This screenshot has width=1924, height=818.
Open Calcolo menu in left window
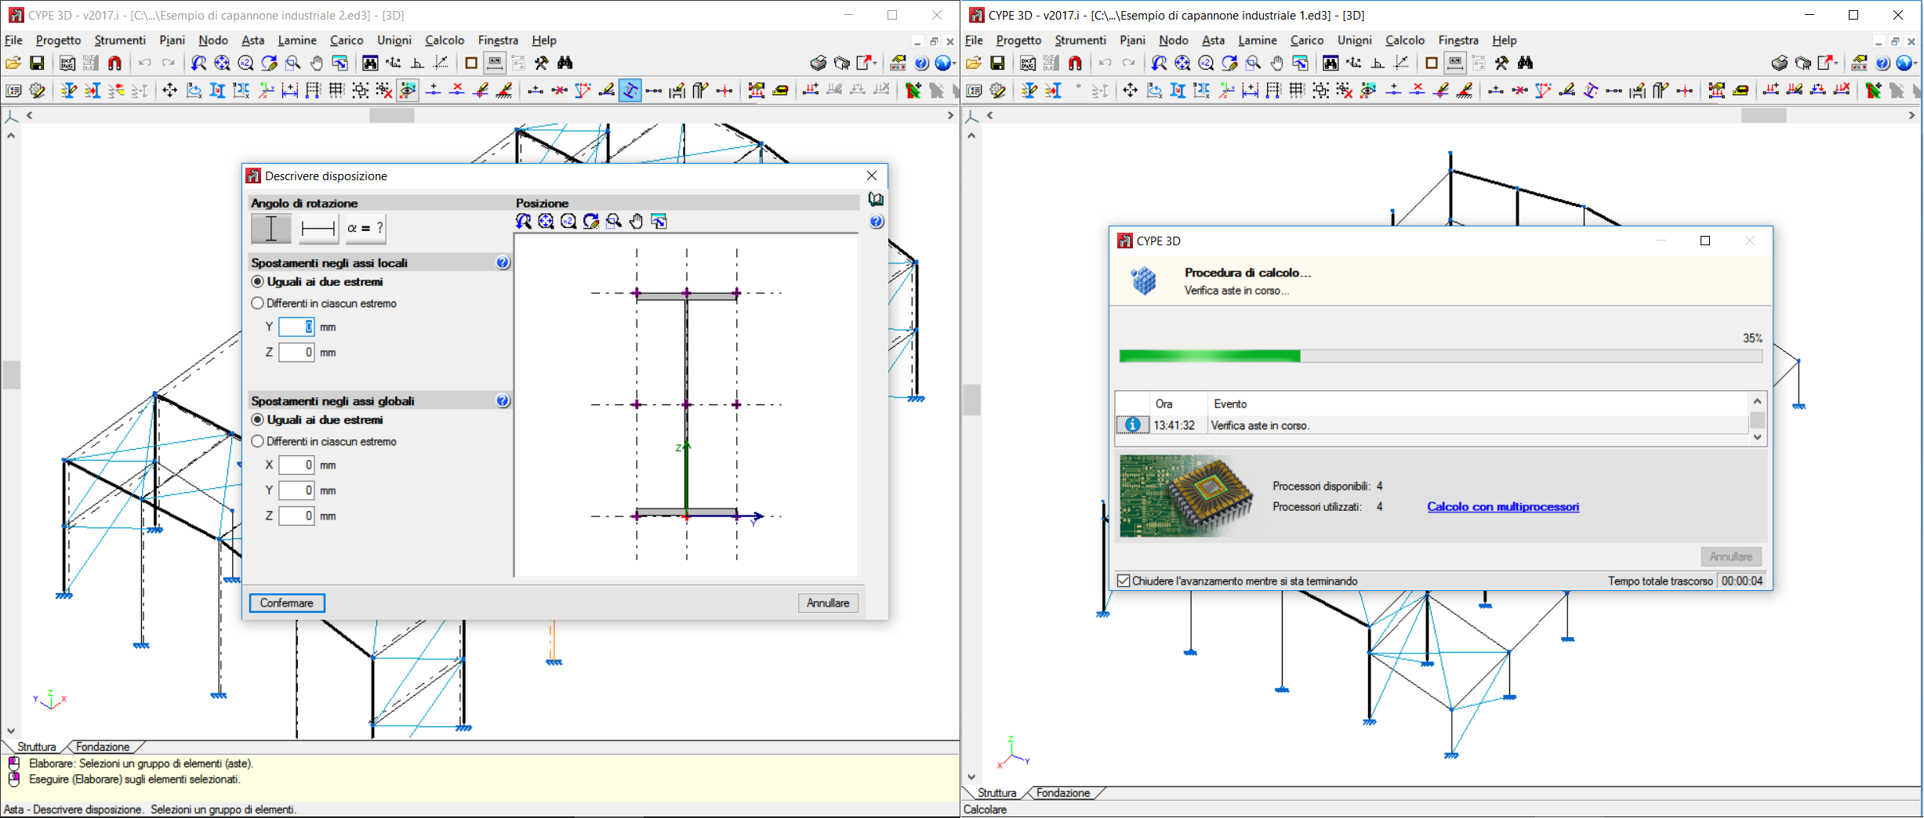click(x=445, y=40)
